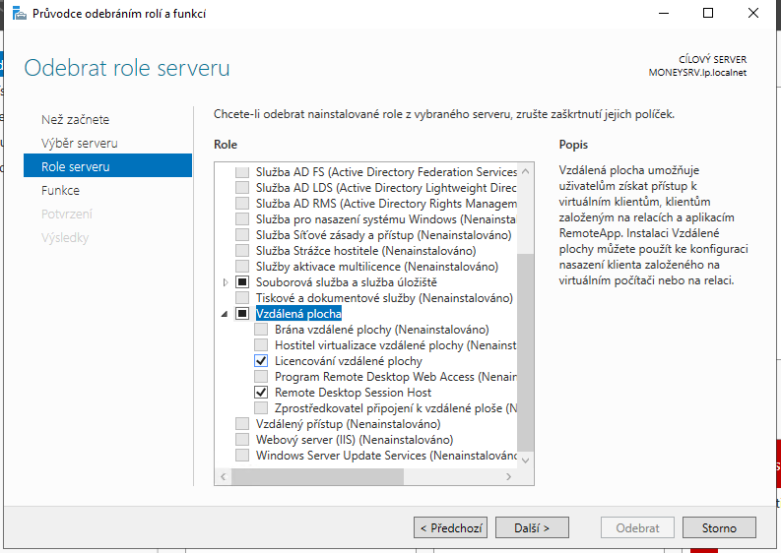Open the Než začnete wizard step
The width and height of the screenshot is (781, 553).
point(75,119)
